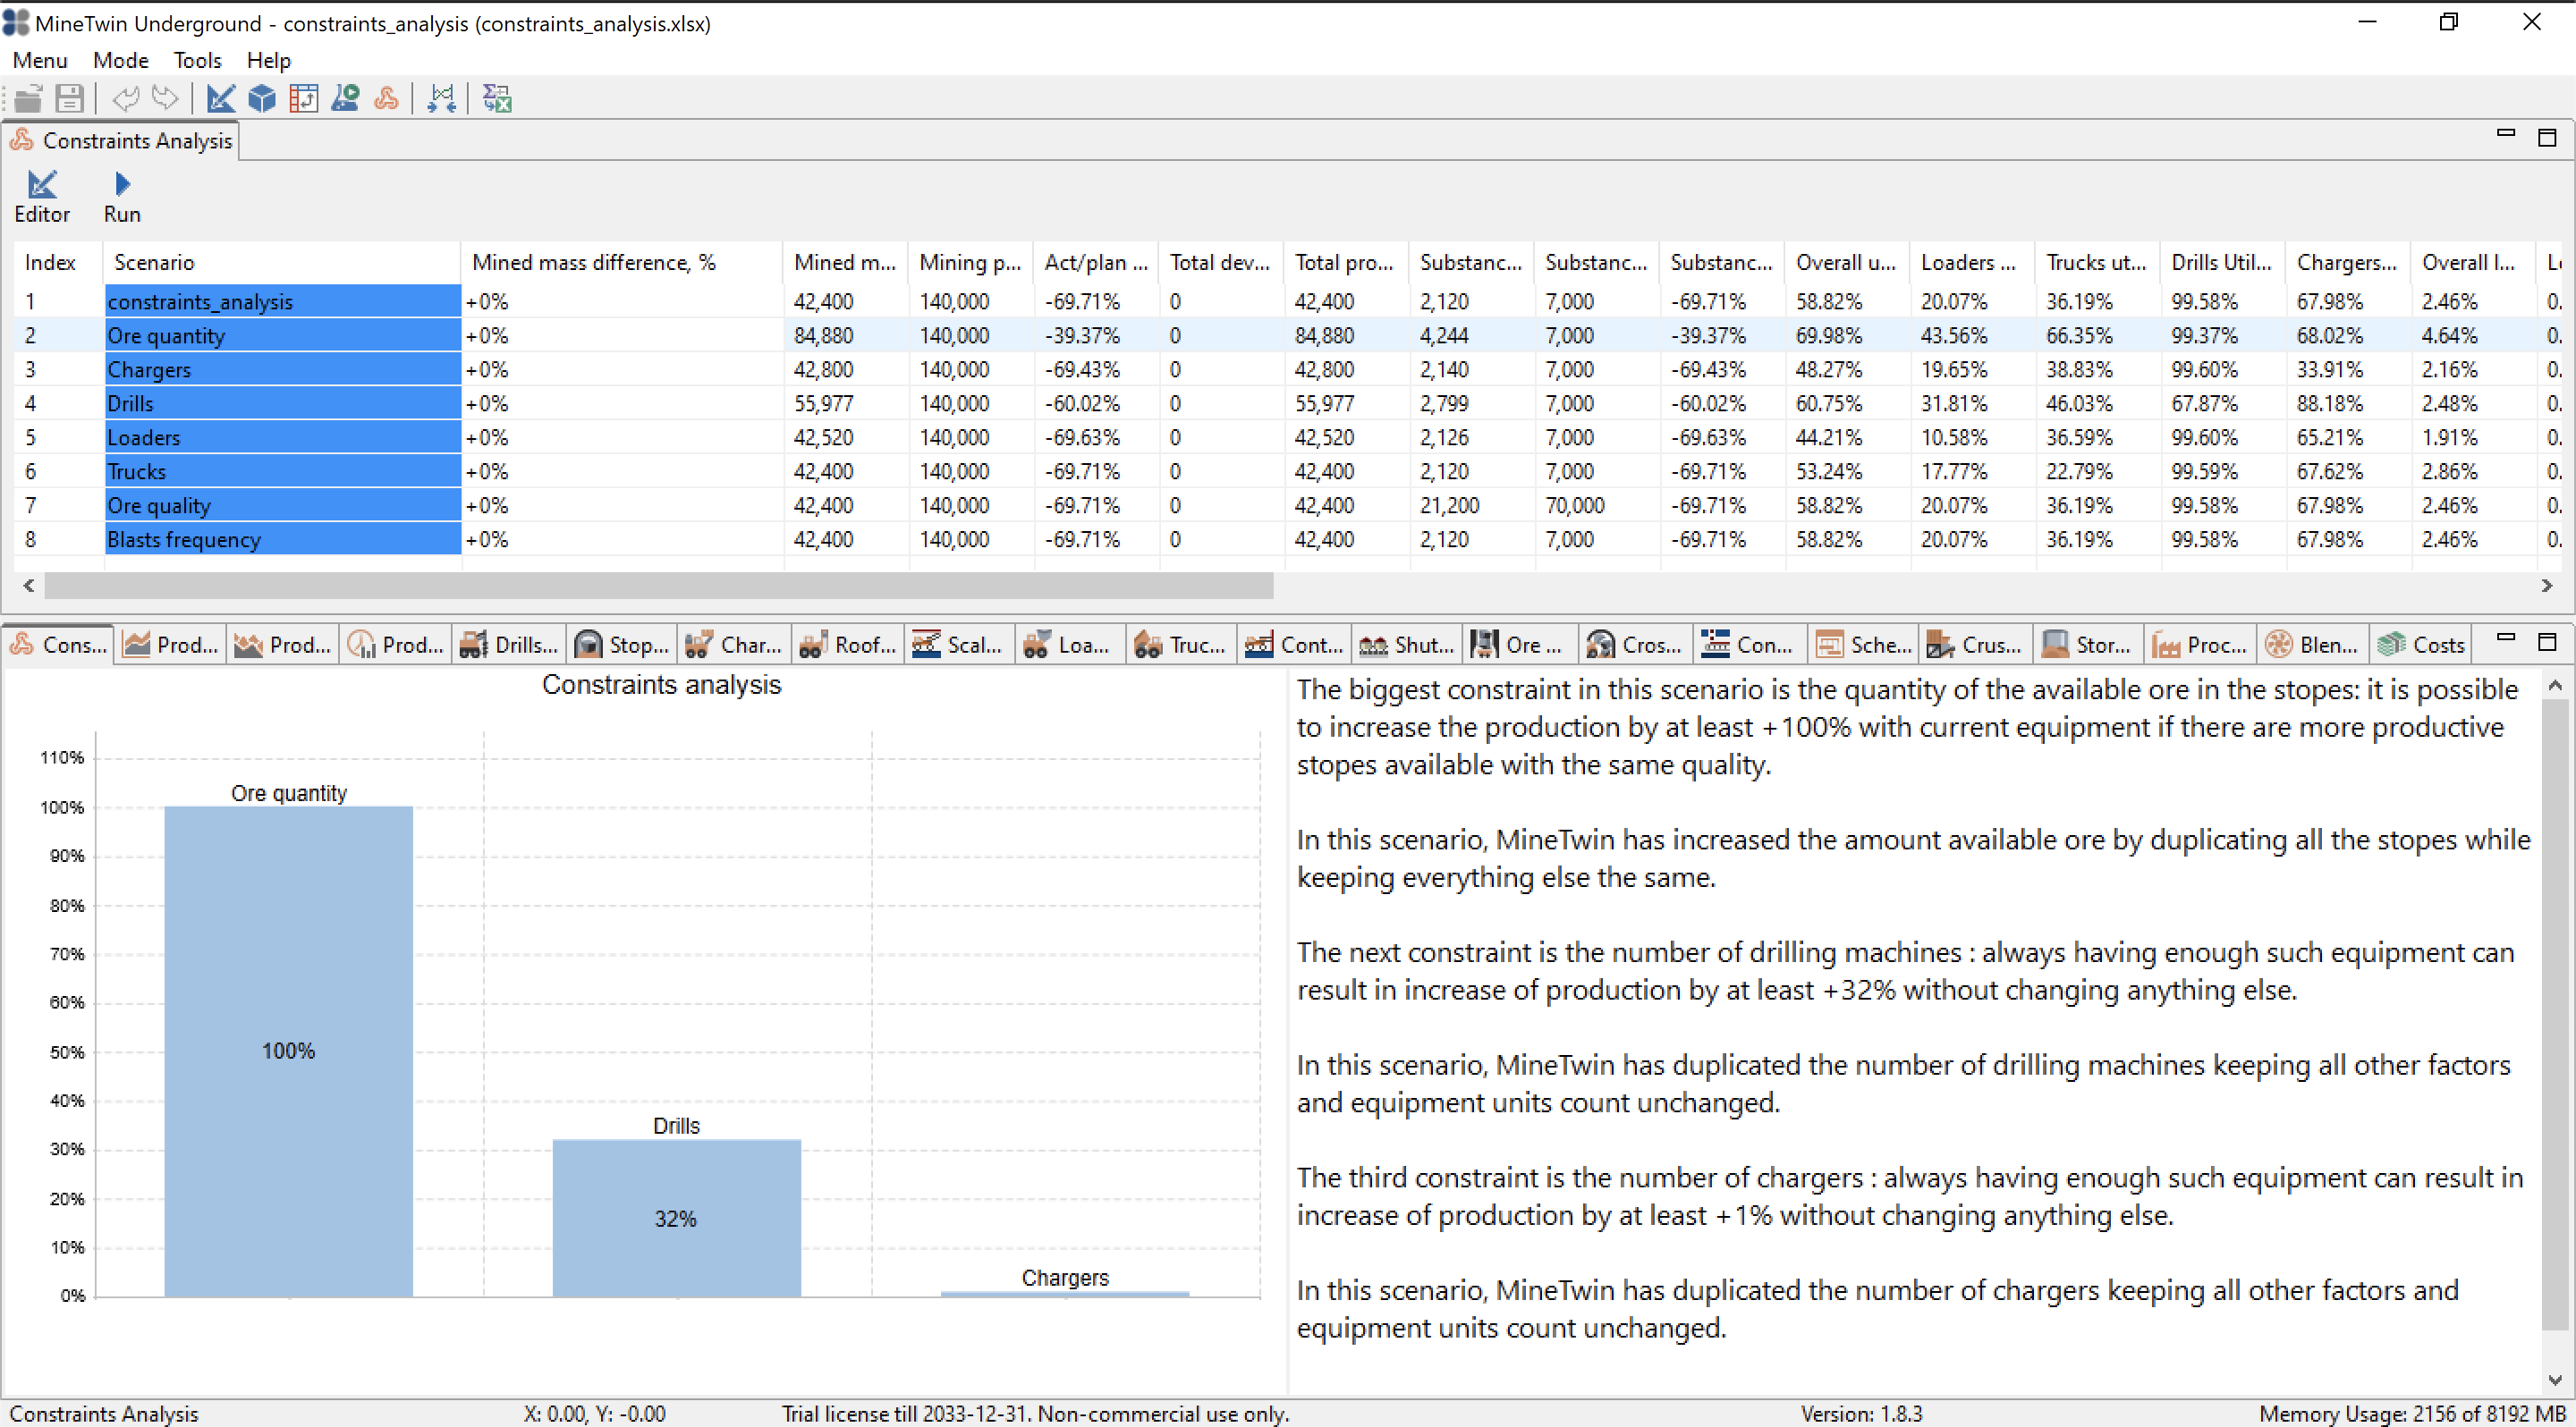Click the Open file toolbar icon
Screen dimensions: 2576x1427
[28, 98]
